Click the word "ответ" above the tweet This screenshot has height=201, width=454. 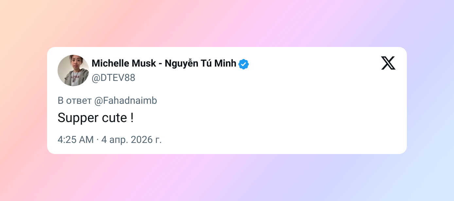(x=79, y=101)
